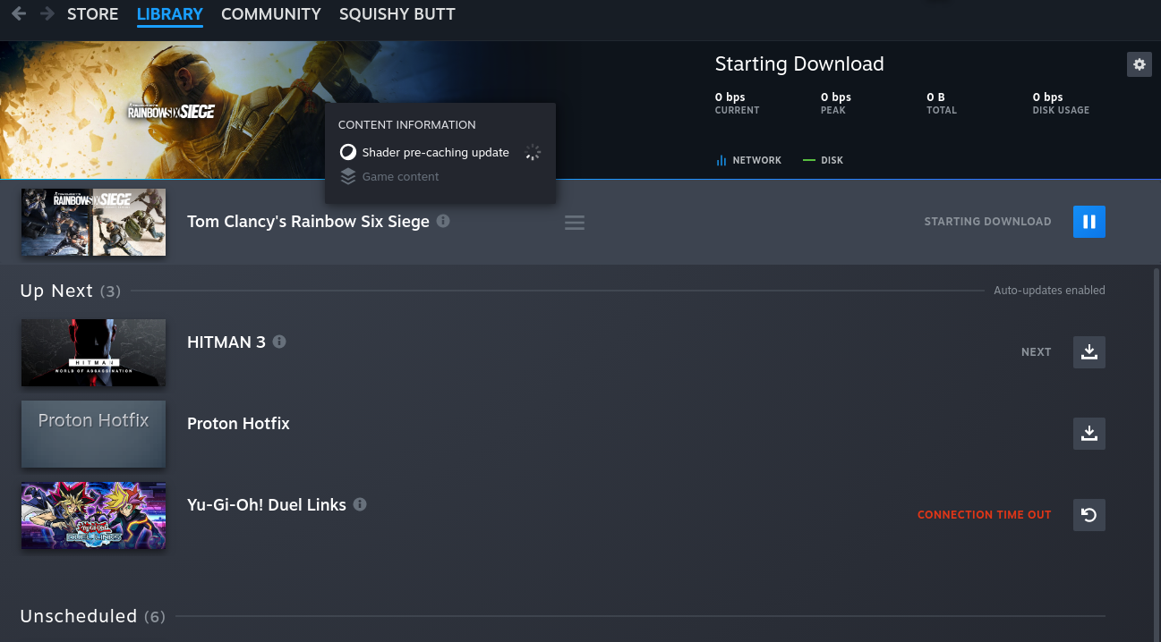Start the Proton Hotfix download
Screen dimensions: 1161x642
coord(1088,433)
